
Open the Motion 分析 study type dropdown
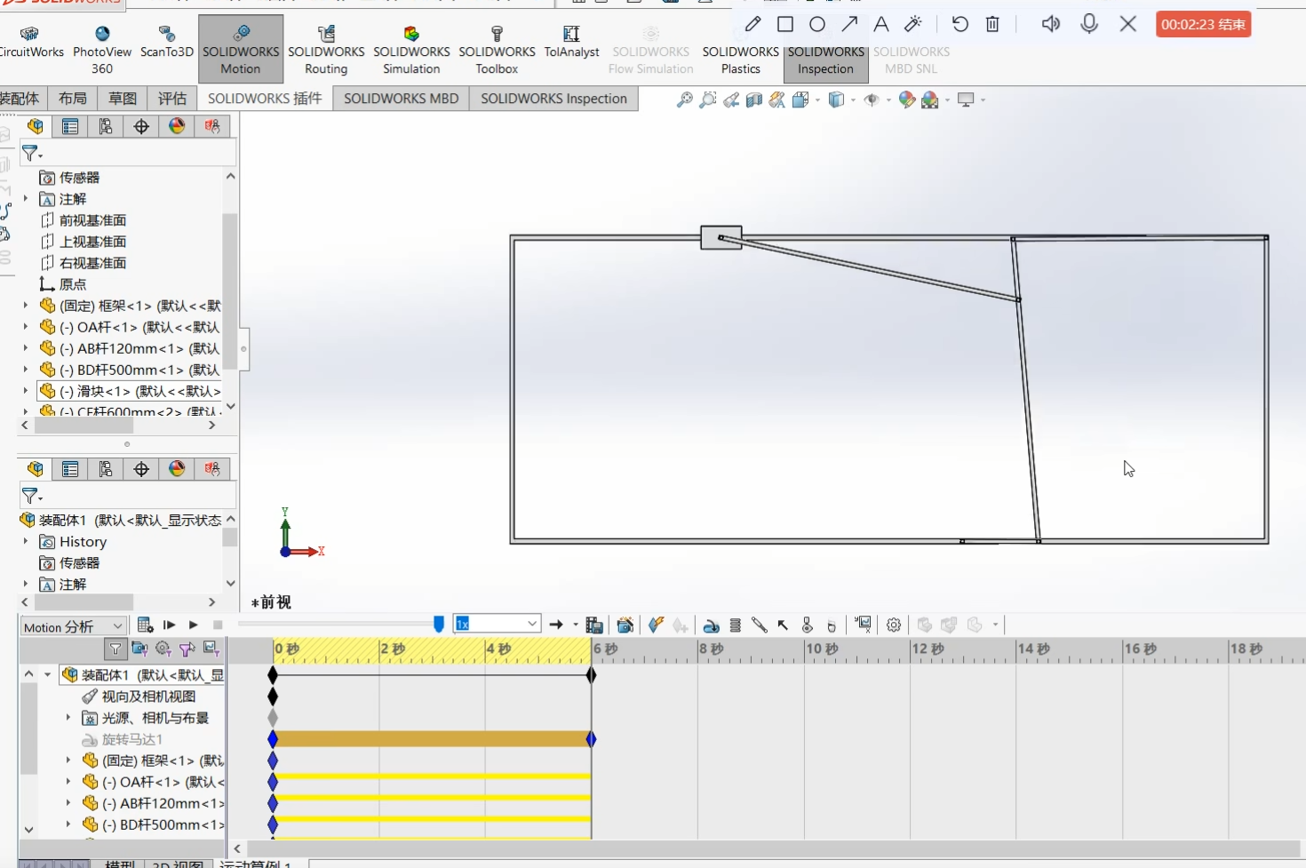pyautogui.click(x=73, y=626)
